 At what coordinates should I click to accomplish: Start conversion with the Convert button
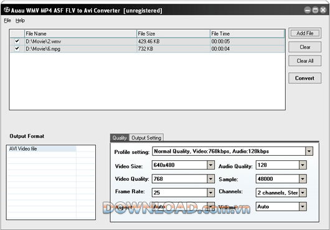(304, 78)
